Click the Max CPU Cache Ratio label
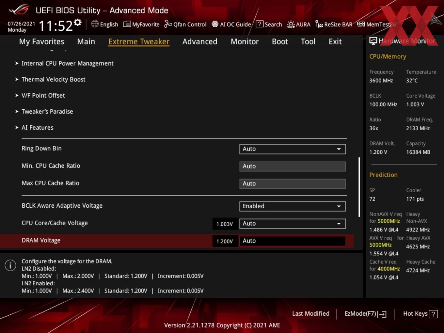This screenshot has height=333, width=444. [x=50, y=183]
